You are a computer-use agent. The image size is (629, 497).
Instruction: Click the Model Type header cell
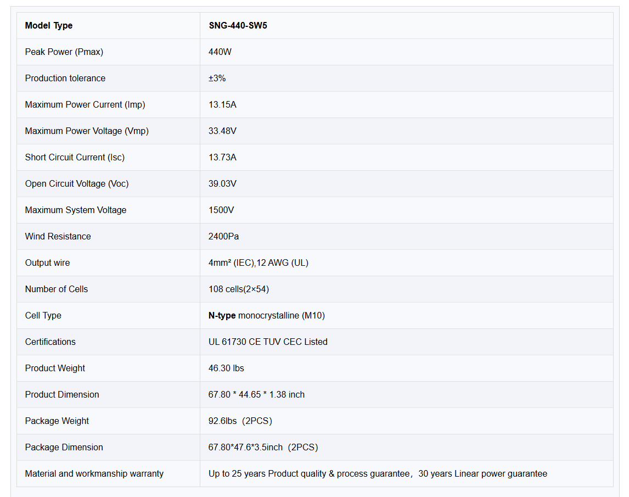click(x=49, y=25)
